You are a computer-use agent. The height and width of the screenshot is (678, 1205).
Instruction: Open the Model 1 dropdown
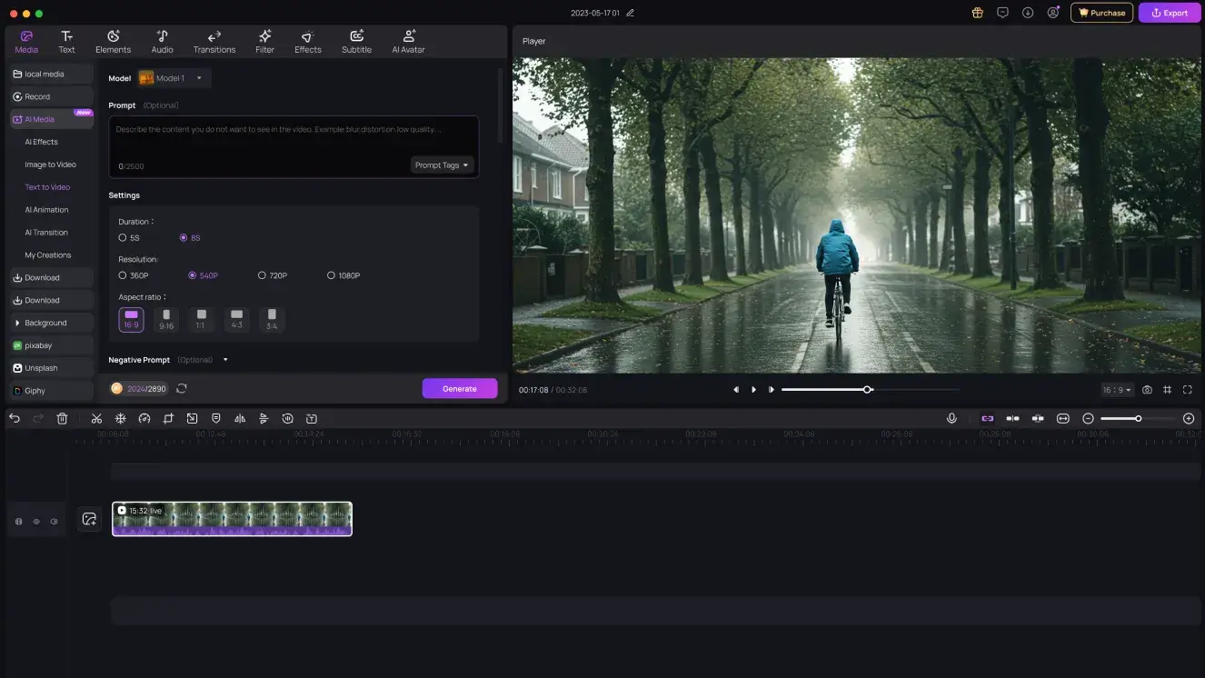coord(174,78)
